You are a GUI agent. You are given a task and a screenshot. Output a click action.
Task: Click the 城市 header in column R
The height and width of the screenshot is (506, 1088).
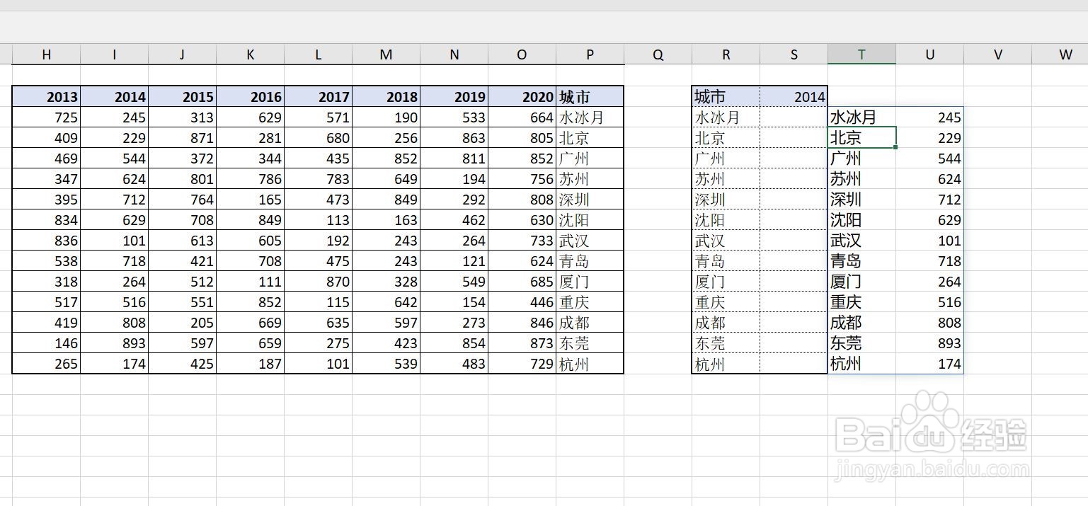pyautogui.click(x=726, y=97)
